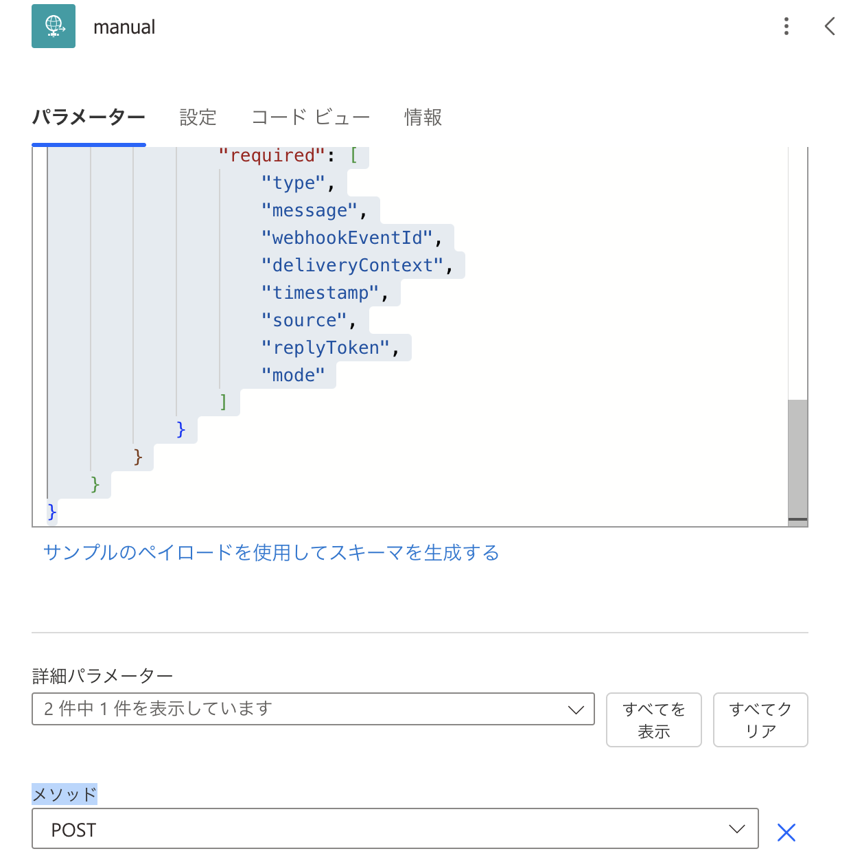Screen dimensions: 851x860
Task: Clear the POST method with the X icon
Action: coord(786,831)
